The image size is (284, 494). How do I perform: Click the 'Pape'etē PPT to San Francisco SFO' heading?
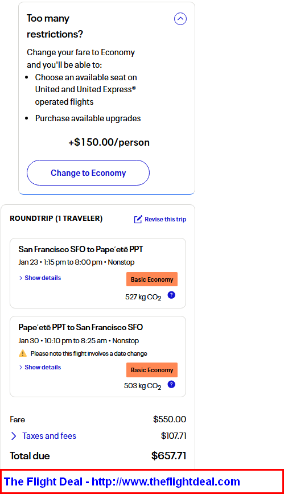81,327
